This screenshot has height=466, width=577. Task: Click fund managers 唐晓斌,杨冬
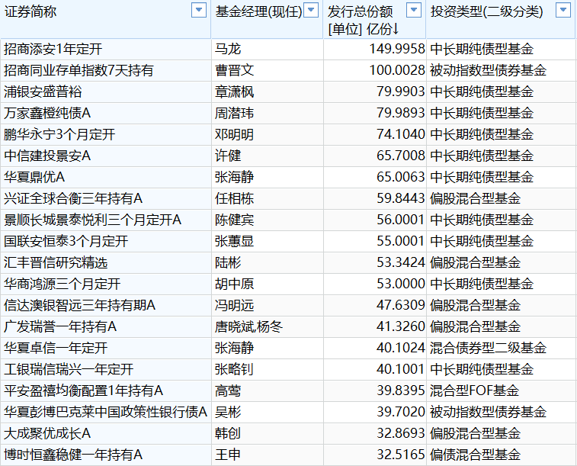[x=248, y=326]
